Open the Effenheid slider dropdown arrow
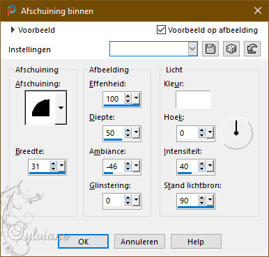The width and height of the screenshot is (269, 257). (x=137, y=99)
